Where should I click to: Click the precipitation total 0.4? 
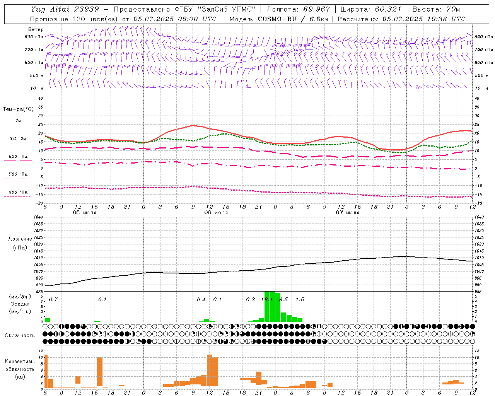(201, 299)
